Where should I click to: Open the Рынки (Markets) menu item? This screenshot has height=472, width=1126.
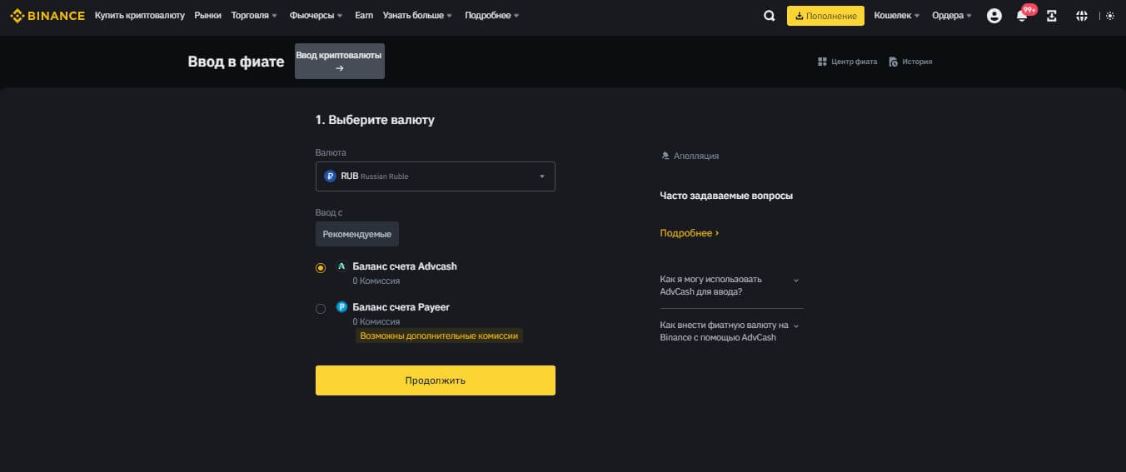(x=207, y=16)
